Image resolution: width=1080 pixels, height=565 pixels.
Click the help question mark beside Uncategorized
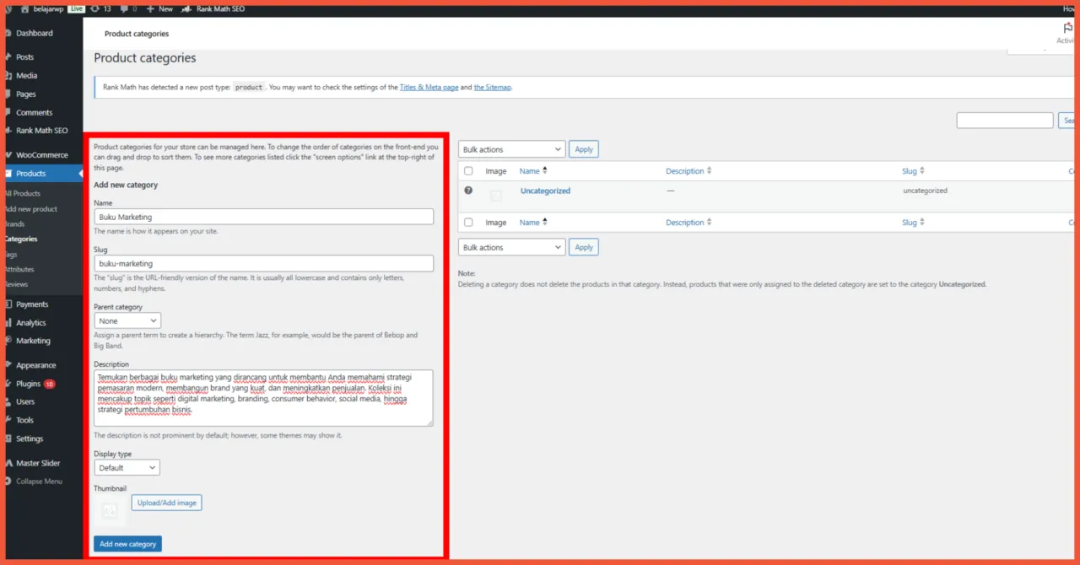468,191
